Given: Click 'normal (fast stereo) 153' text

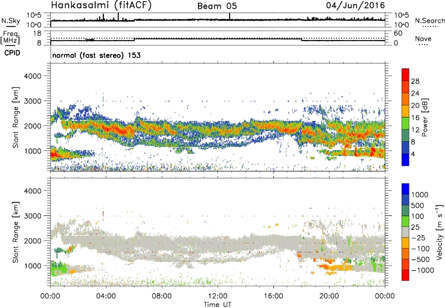Looking at the screenshot, I should click(x=96, y=55).
